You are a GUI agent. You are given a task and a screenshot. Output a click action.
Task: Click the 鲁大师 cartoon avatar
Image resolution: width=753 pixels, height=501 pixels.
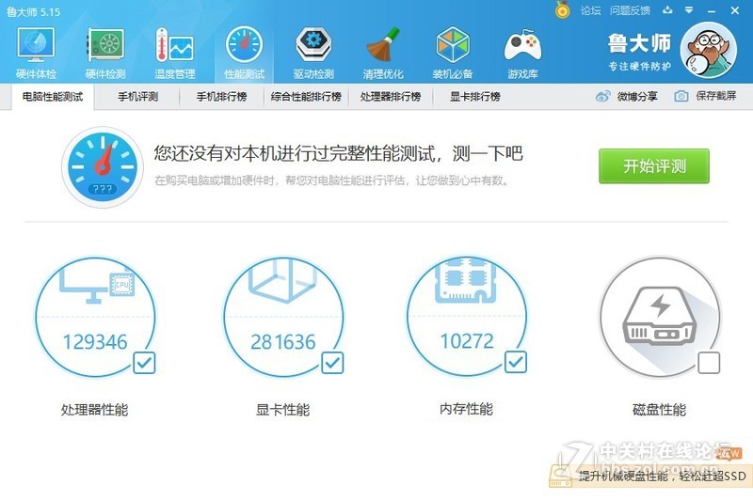709,50
